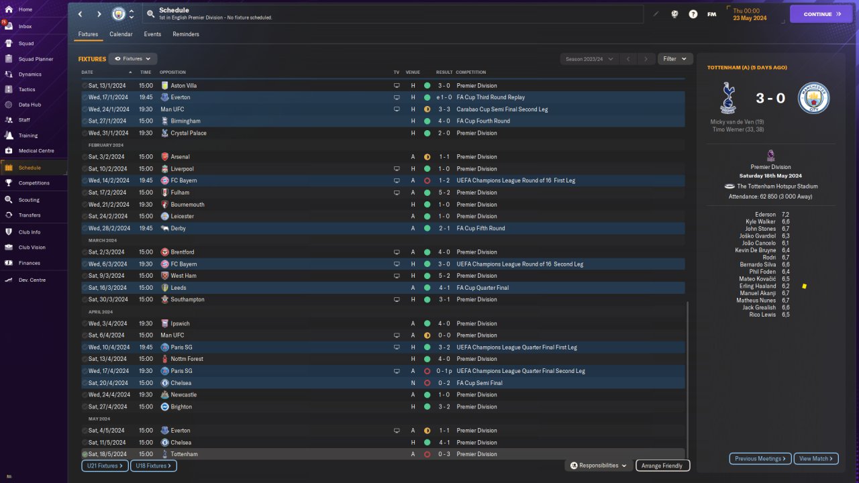Tick the Liverpool 10/2/2024 fixture checkbox
Image resolution: width=859 pixels, height=483 pixels.
point(85,169)
